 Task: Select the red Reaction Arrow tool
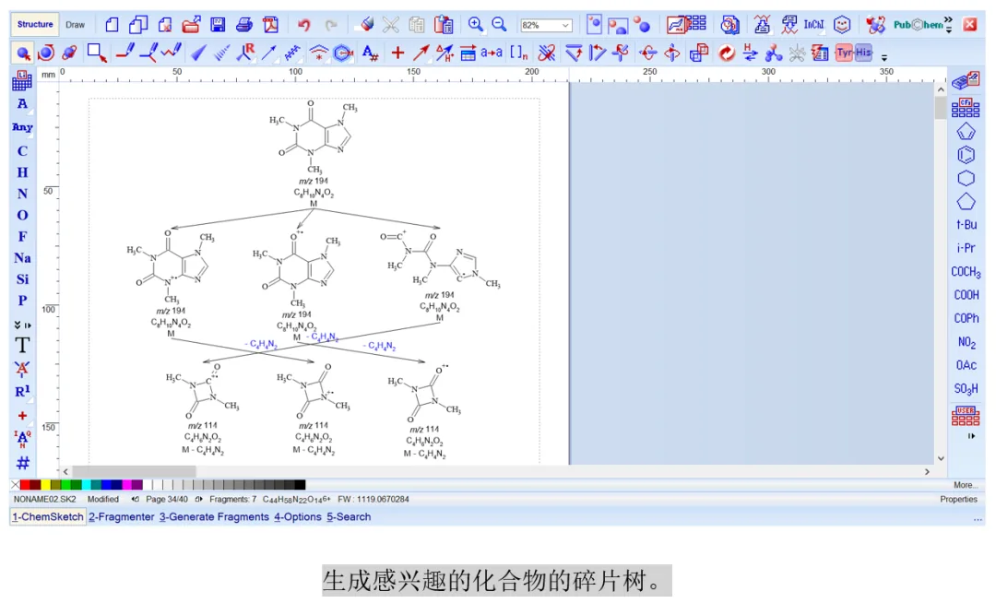coord(421,53)
